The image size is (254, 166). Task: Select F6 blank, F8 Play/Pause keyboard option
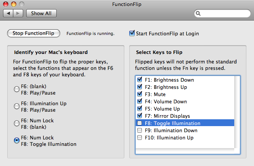pos(17,89)
